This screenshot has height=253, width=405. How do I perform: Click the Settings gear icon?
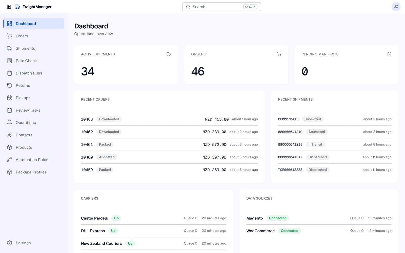click(10, 243)
